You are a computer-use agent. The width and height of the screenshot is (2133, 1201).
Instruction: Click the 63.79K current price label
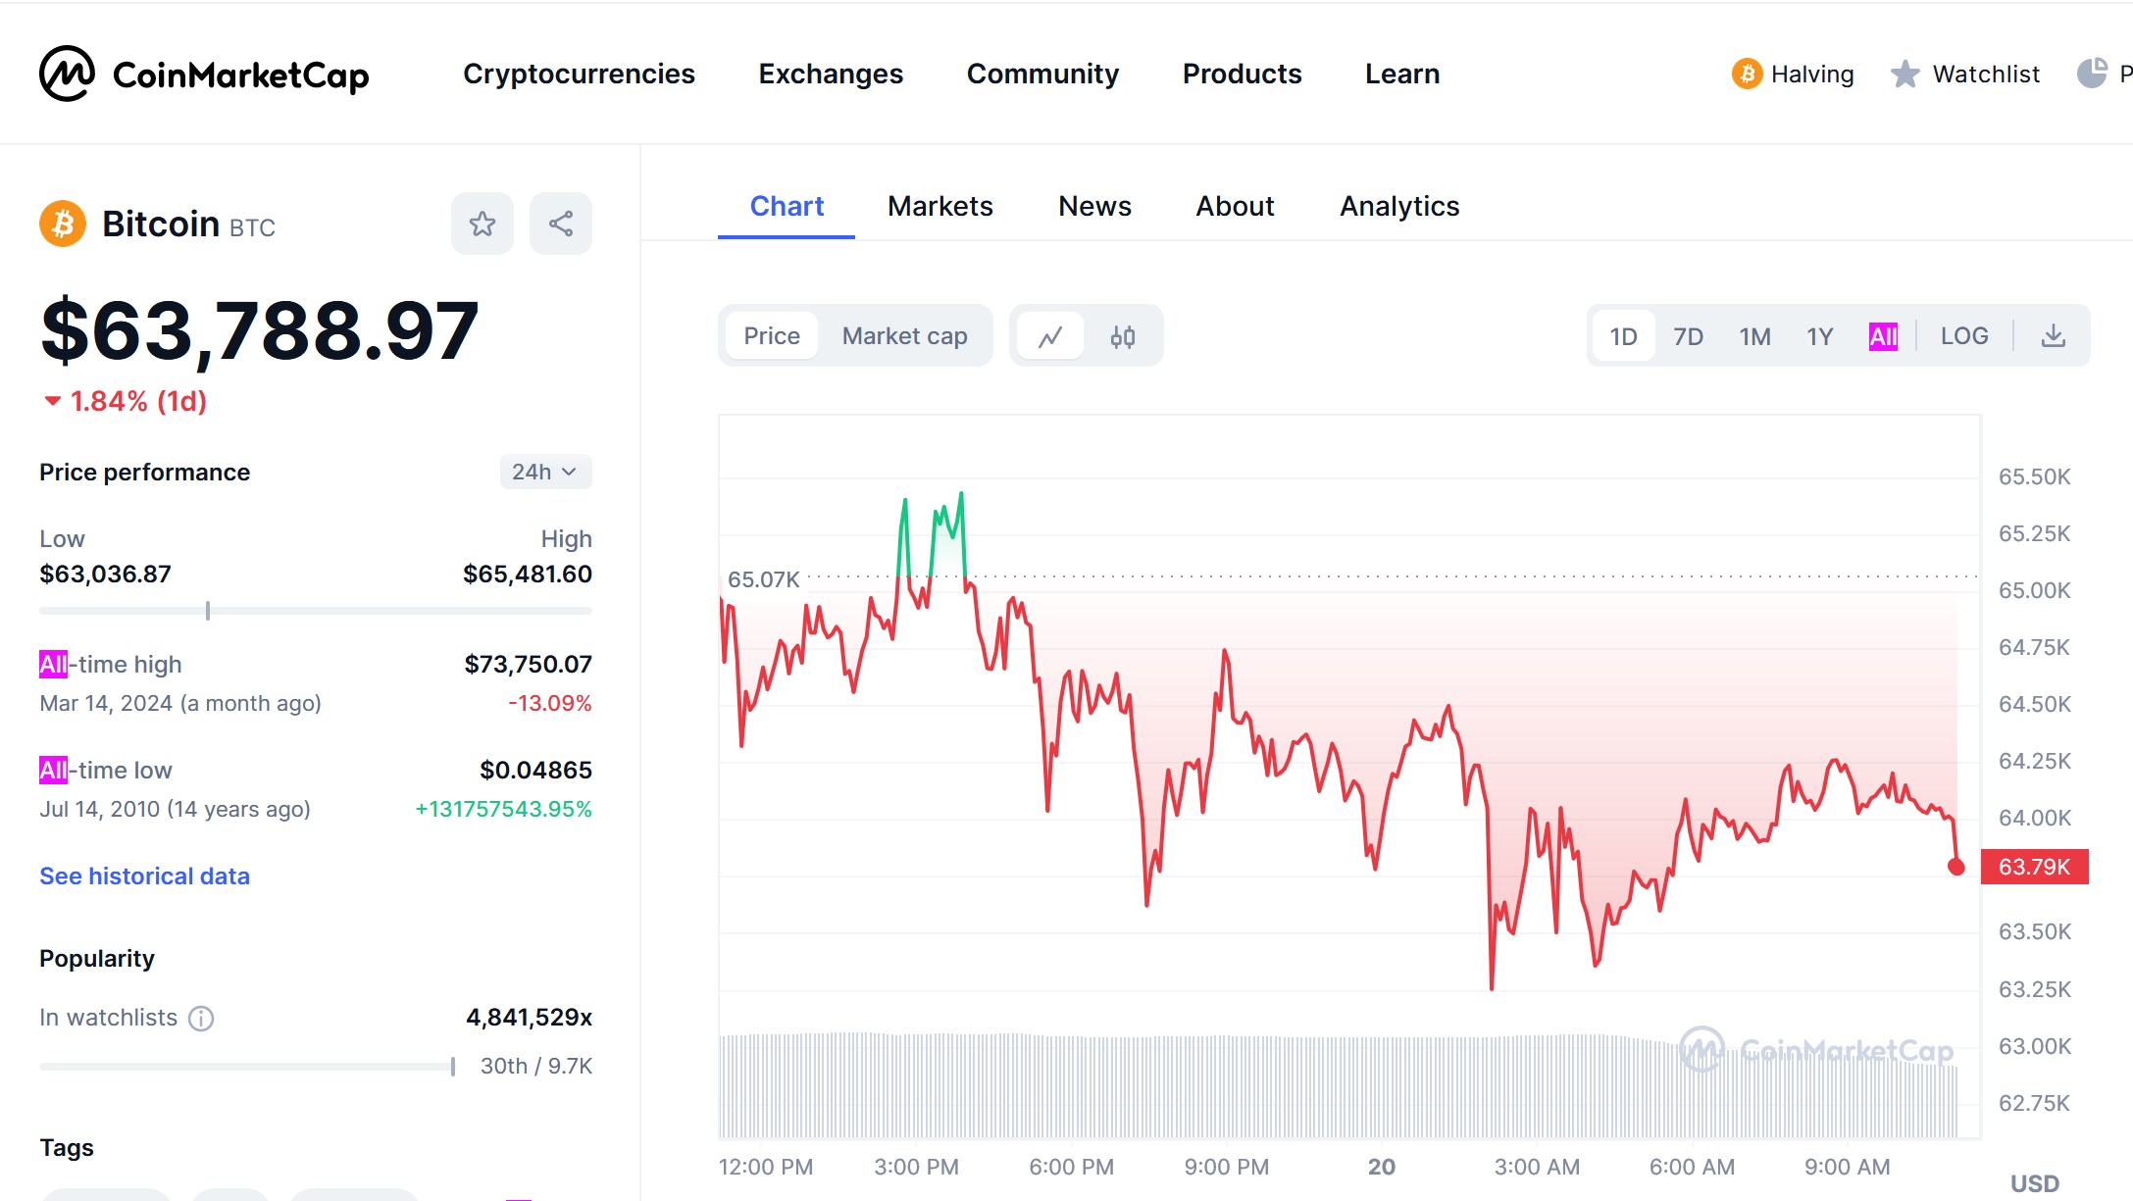coord(2034,867)
